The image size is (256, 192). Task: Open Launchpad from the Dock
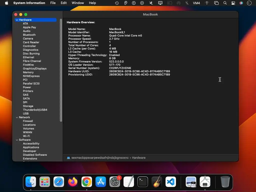tap(45, 182)
